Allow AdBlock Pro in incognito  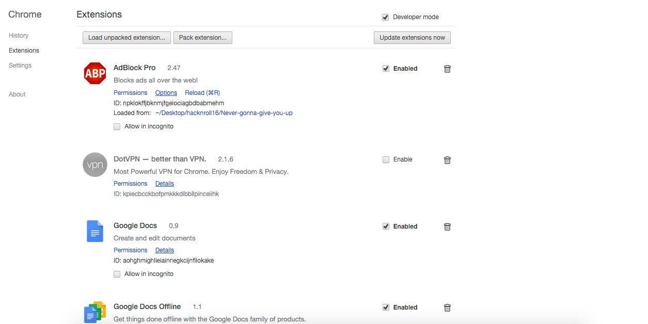click(117, 127)
